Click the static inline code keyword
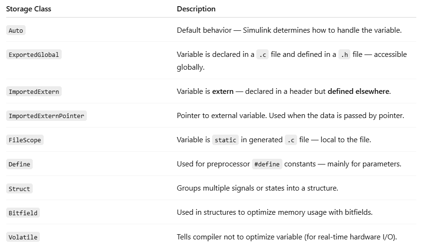The width and height of the screenshot is (421, 247). tap(225, 140)
